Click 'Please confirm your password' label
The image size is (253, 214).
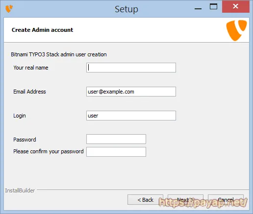[x=49, y=151]
